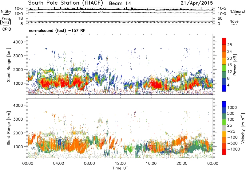Screen dimensions: 246x170
Task: Click the 'Nave' legend label
Action: click(x=234, y=21)
